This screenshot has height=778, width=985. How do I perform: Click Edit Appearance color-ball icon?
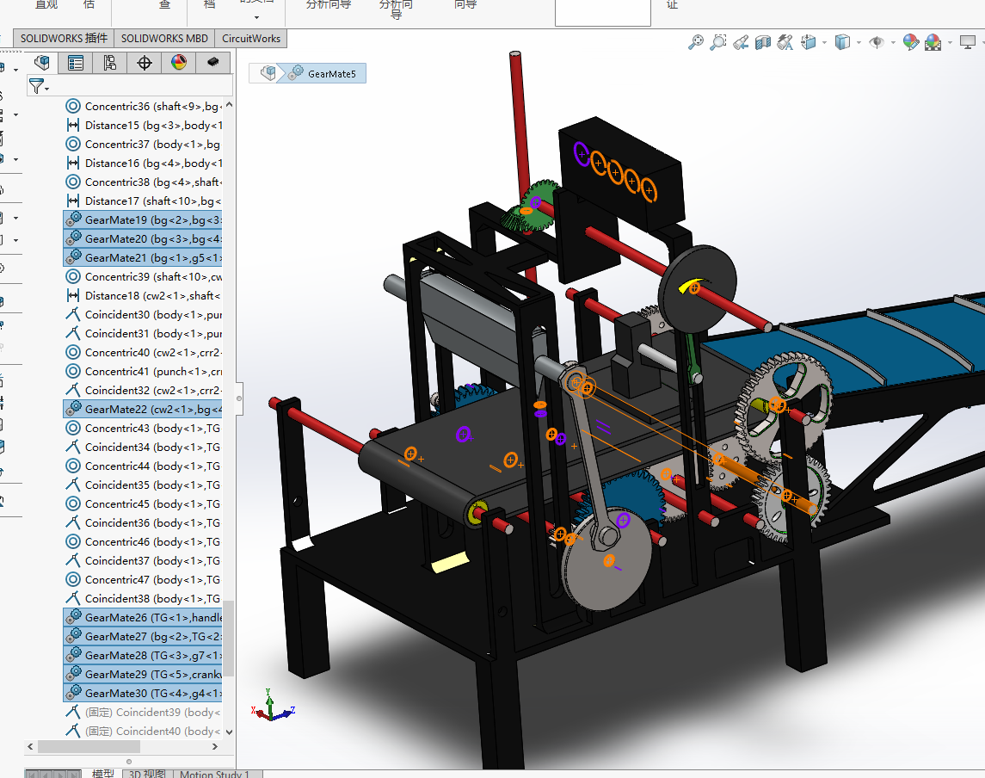(911, 42)
